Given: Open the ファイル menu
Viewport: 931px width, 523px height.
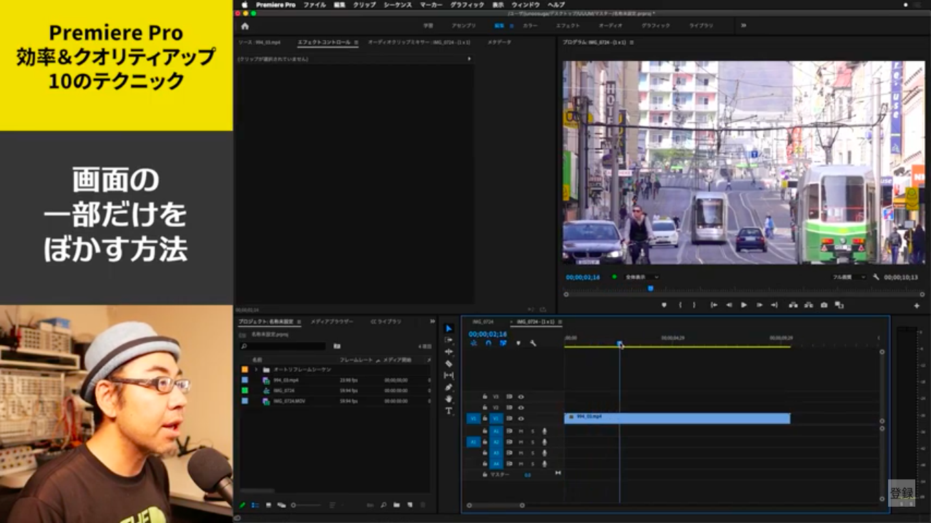Looking at the screenshot, I should click(x=314, y=5).
